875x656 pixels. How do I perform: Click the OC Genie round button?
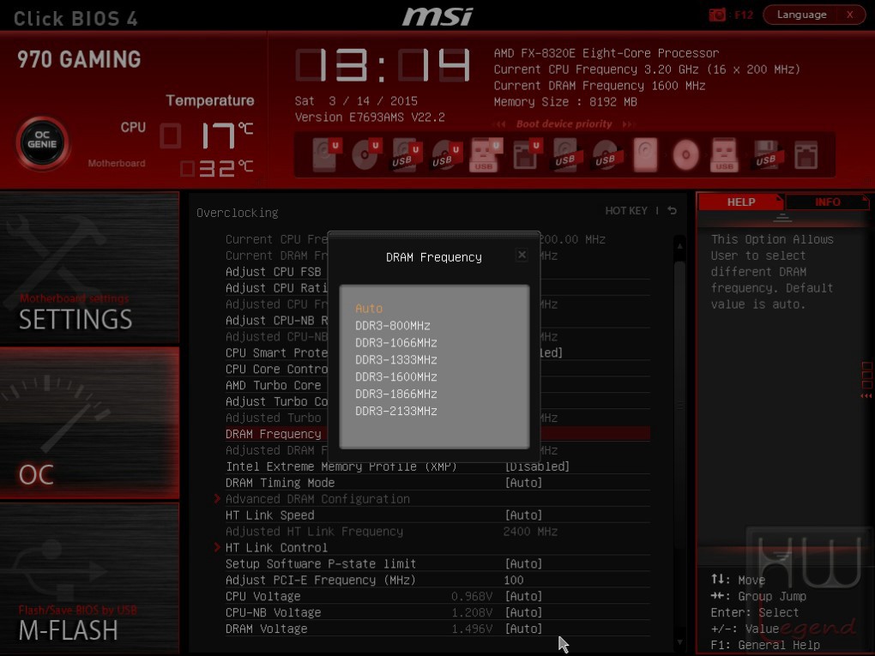point(42,143)
